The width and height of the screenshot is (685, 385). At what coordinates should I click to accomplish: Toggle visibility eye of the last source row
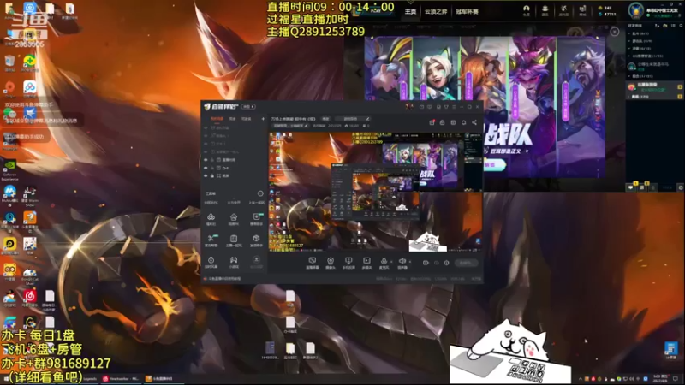click(205, 175)
